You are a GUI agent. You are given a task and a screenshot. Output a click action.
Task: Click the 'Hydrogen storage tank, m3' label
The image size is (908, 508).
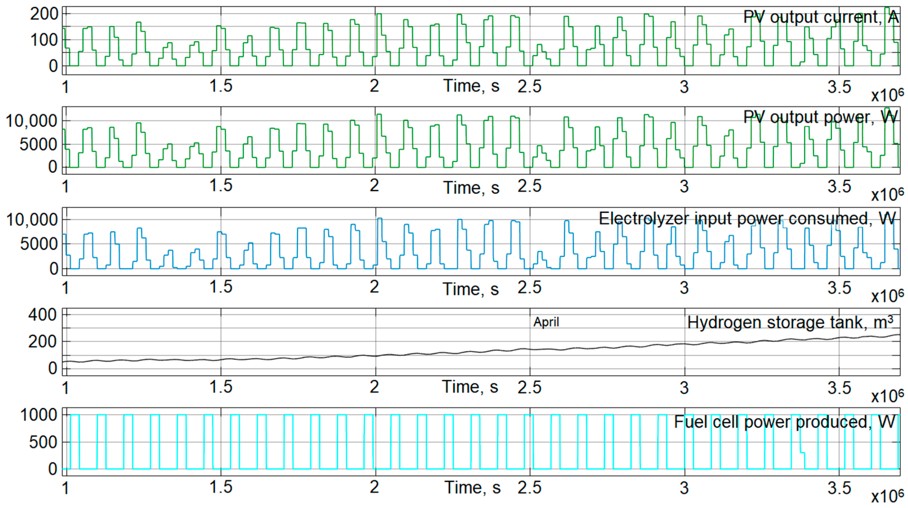click(x=790, y=322)
